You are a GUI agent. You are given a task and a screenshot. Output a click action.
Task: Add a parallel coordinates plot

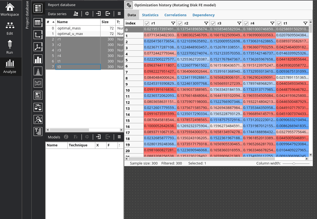(38, 83)
